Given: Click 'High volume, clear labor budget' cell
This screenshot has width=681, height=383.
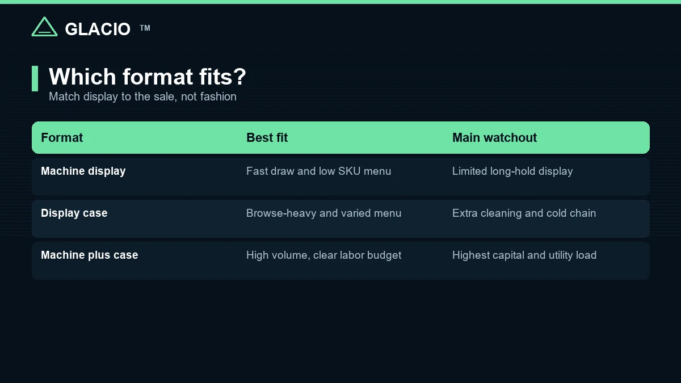Looking at the screenshot, I should click(x=323, y=255).
